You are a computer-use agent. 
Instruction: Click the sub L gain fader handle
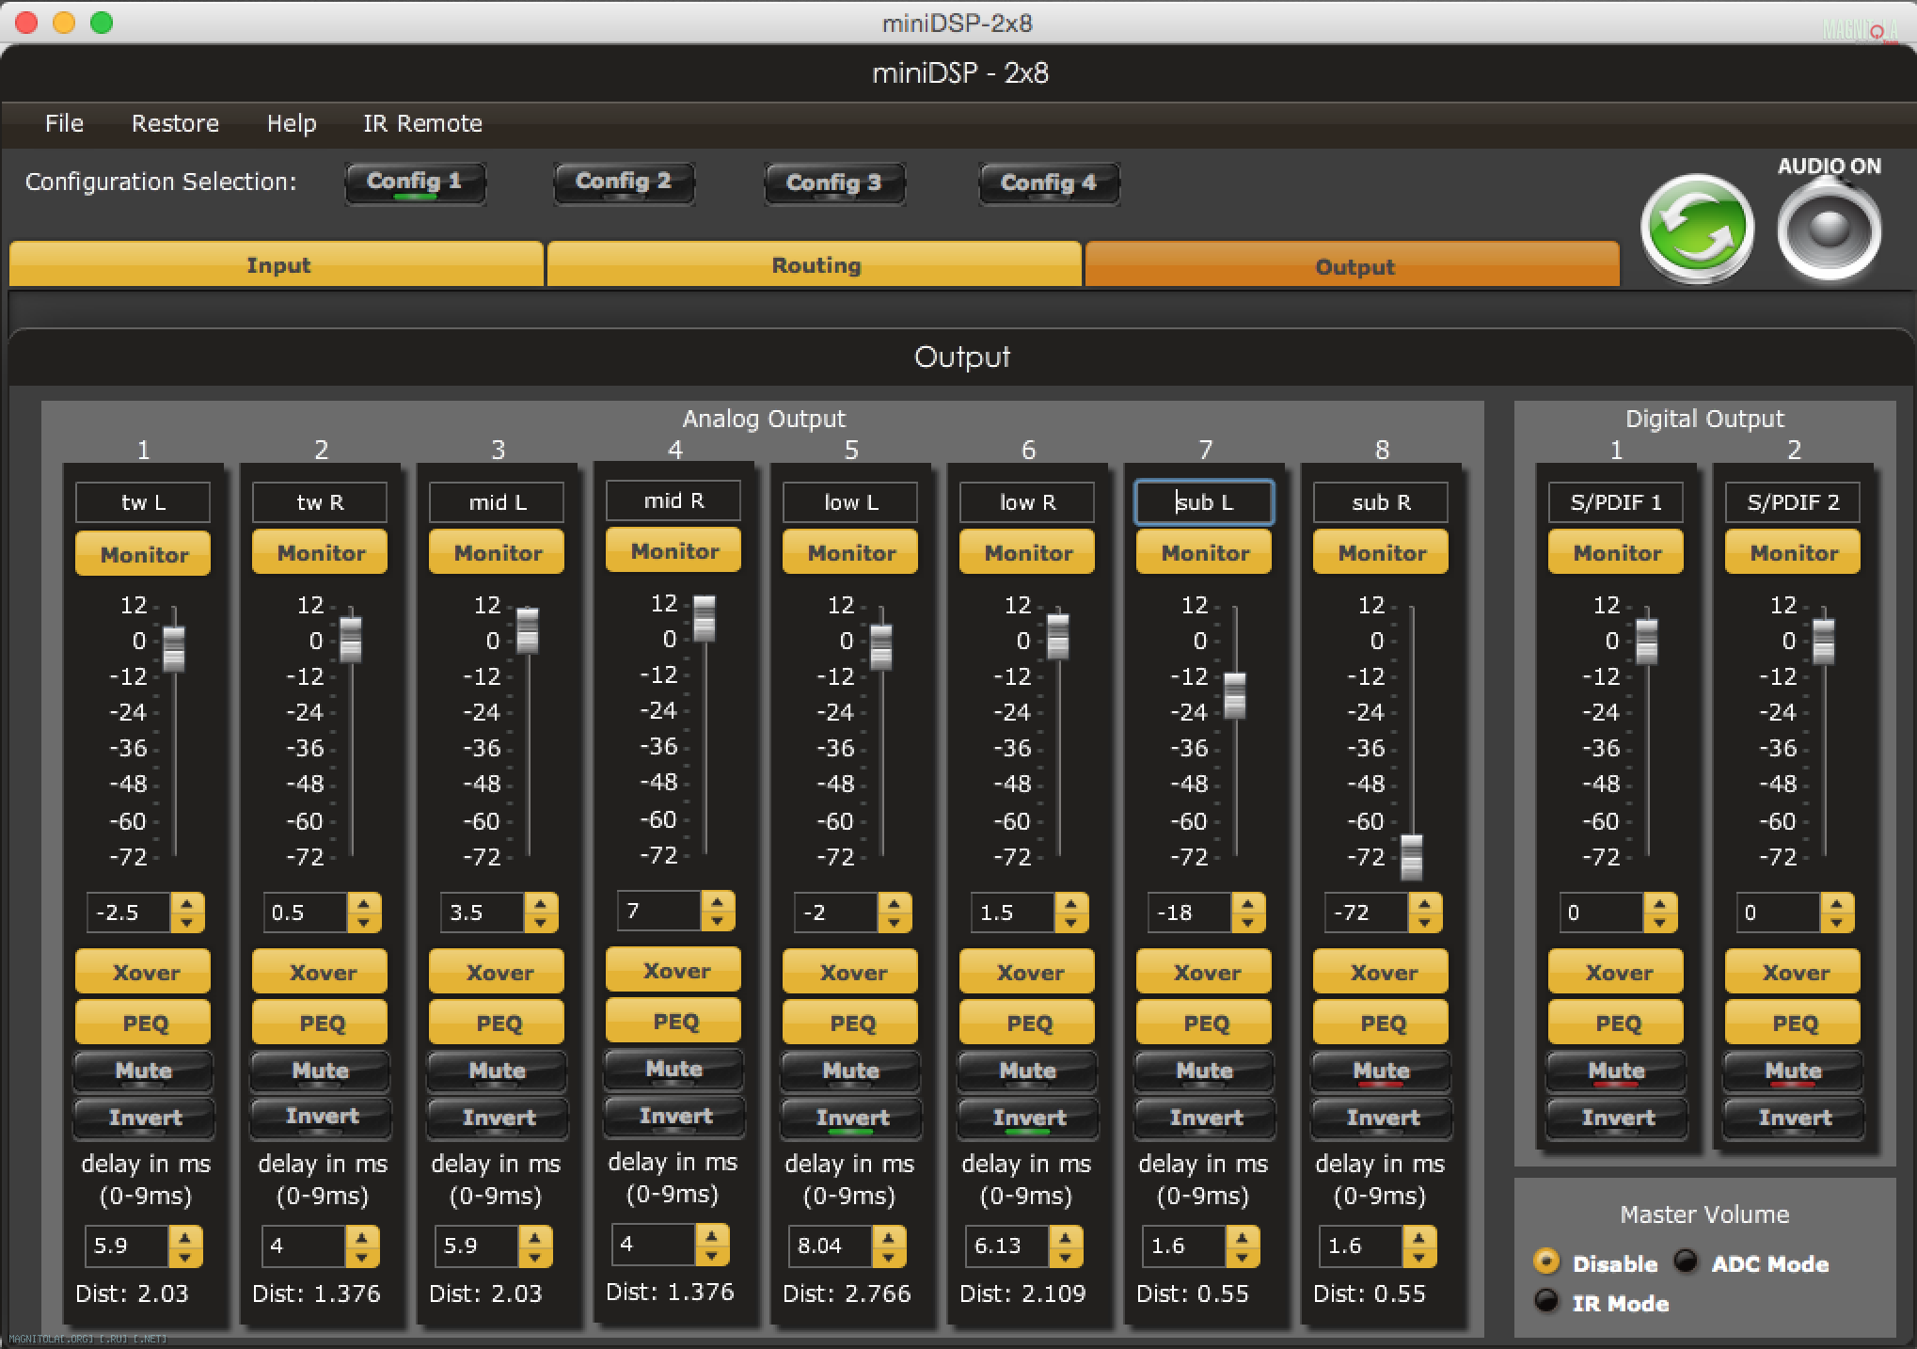(x=1235, y=695)
